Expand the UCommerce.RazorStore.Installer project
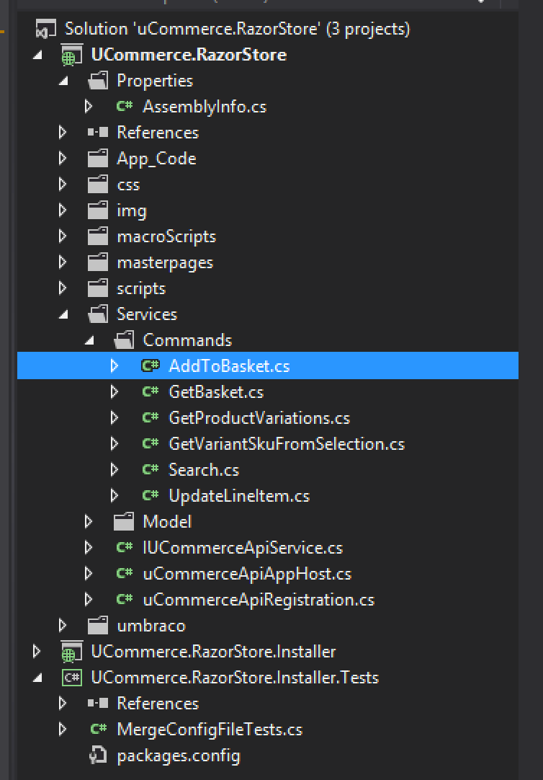This screenshot has height=780, width=543. pos(37,651)
